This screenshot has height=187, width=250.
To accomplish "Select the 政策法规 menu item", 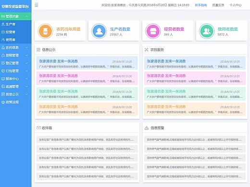I will (x=15, y=102).
